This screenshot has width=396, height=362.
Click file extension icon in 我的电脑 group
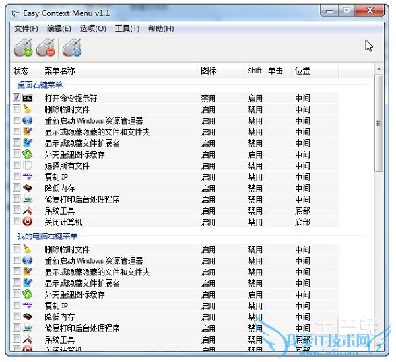point(28,283)
